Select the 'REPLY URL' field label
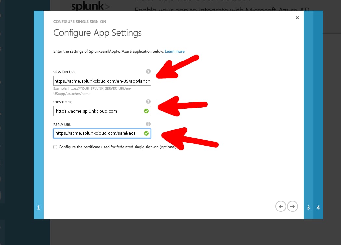 point(62,125)
